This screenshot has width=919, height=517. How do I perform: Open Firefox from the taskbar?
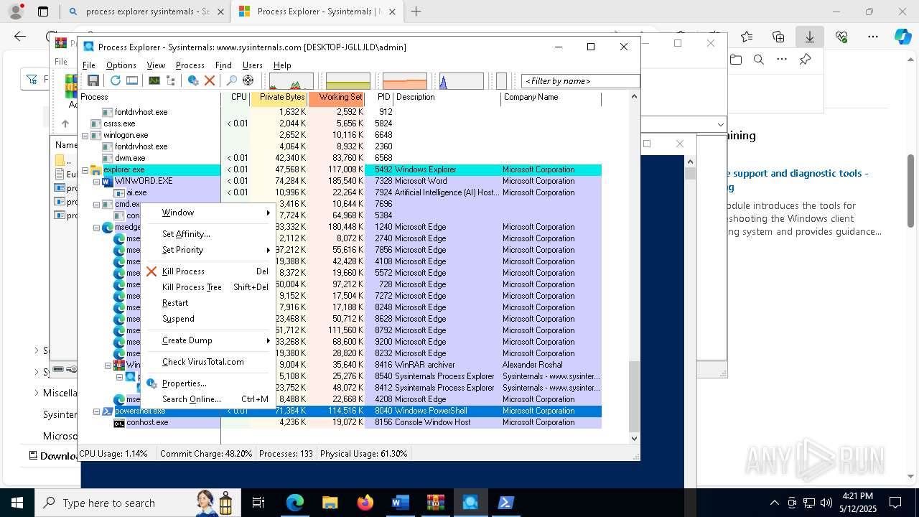click(x=365, y=503)
